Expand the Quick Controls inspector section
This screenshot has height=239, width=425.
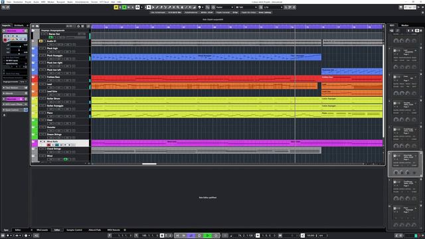pyautogui.click(x=15, y=110)
